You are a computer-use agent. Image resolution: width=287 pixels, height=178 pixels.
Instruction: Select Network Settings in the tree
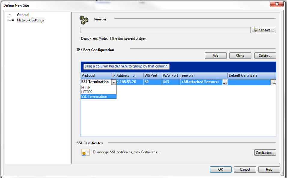coord(30,20)
